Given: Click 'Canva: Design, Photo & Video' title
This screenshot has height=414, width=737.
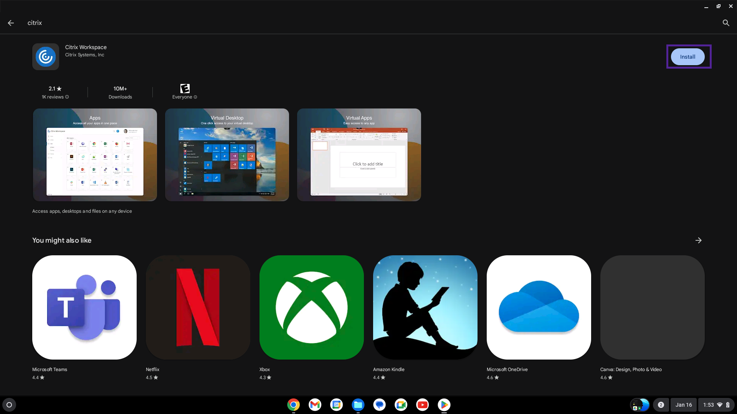Looking at the screenshot, I should click(x=631, y=370).
